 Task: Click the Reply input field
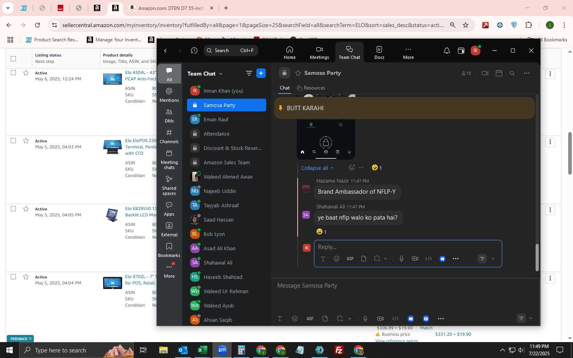[x=407, y=247]
